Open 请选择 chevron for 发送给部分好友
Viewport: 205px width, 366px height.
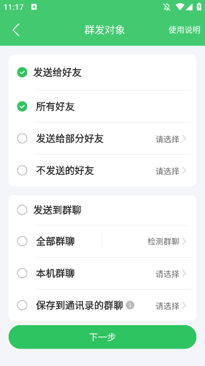tap(171, 139)
